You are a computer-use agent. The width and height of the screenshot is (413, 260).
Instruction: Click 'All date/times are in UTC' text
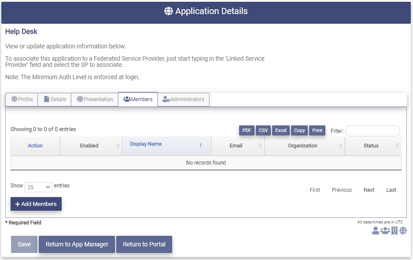pyautogui.click(x=380, y=222)
